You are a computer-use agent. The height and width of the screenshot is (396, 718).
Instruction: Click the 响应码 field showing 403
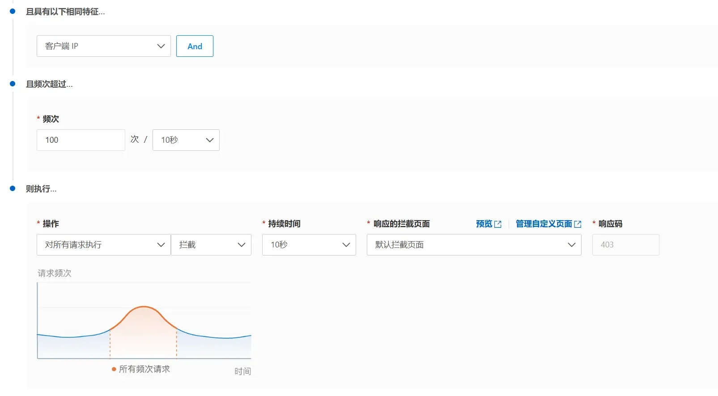pos(626,245)
